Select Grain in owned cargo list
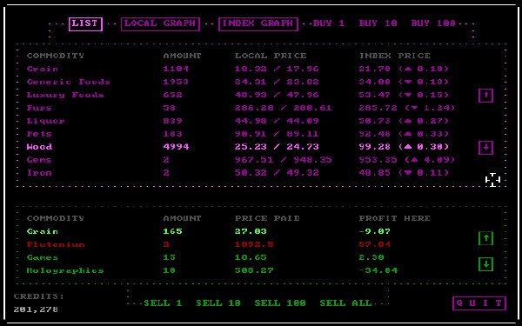Image resolution: width=522 pixels, height=326 pixels. (209, 231)
